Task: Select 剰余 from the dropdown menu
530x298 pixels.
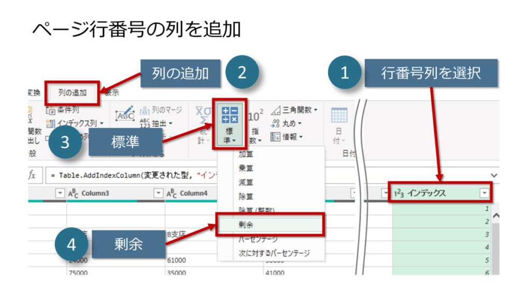Action: [x=270, y=225]
